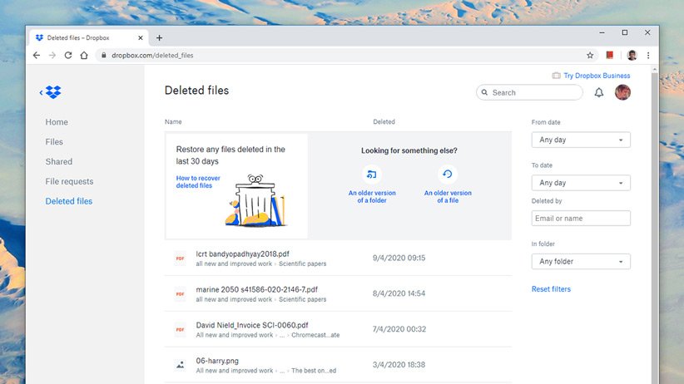Open the In folder dropdown
The width and height of the screenshot is (684, 384).
[581, 262]
